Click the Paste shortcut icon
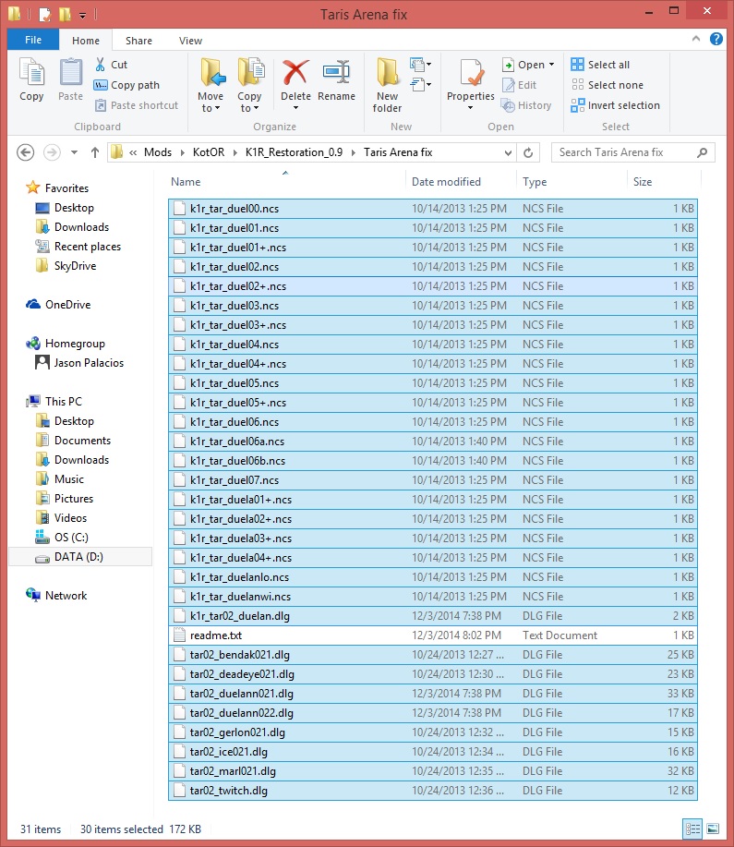 [x=101, y=105]
